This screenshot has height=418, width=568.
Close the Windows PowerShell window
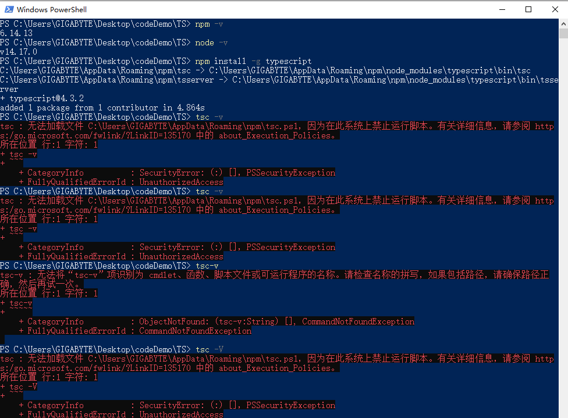555,9
